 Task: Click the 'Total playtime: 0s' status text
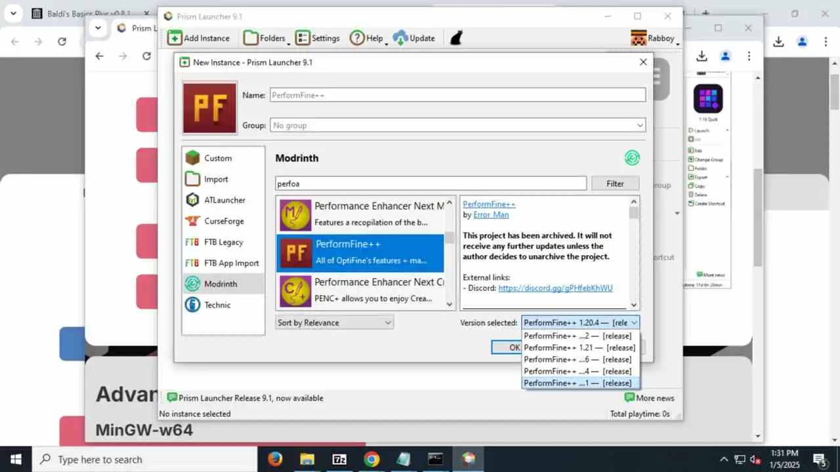click(x=640, y=414)
